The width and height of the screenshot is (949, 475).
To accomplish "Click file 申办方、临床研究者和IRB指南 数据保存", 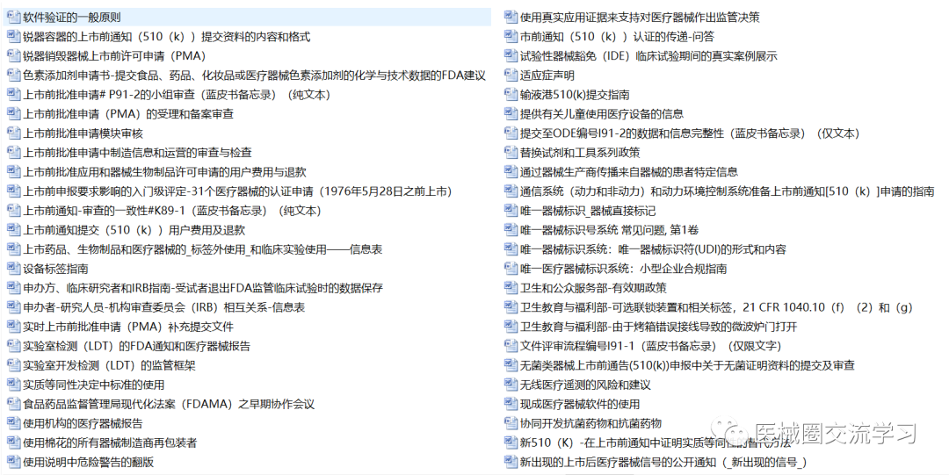I will (203, 289).
